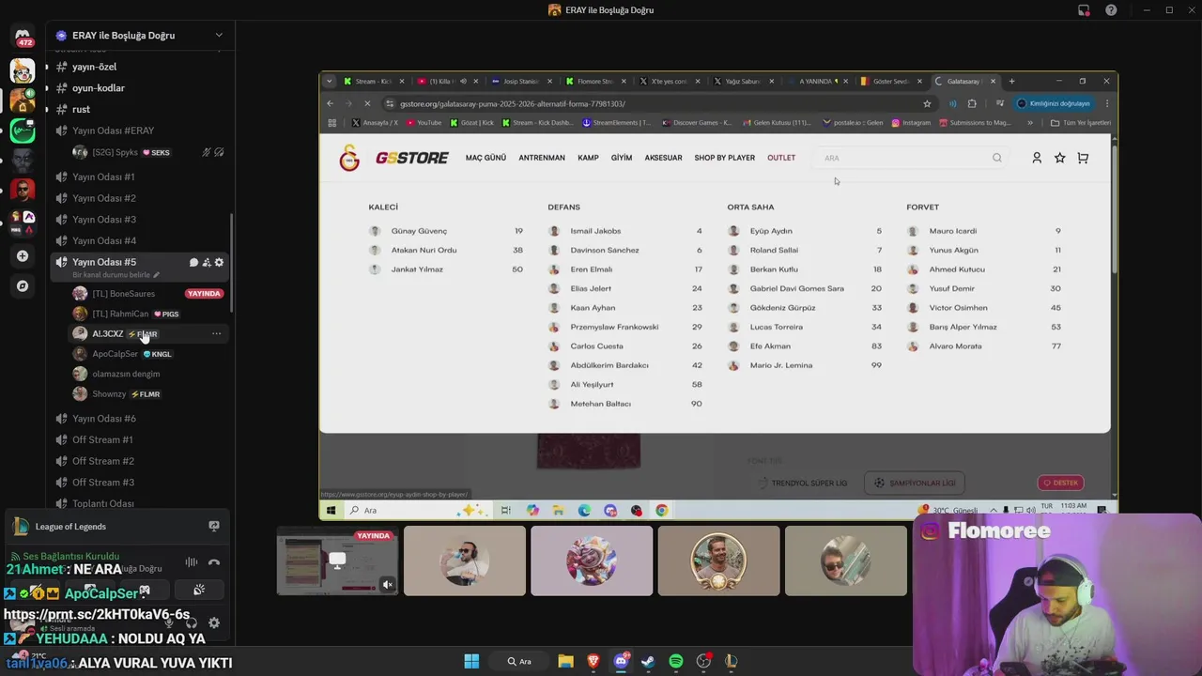Click the disconnect voice call icon
This screenshot has height=676, width=1202.
(x=214, y=561)
